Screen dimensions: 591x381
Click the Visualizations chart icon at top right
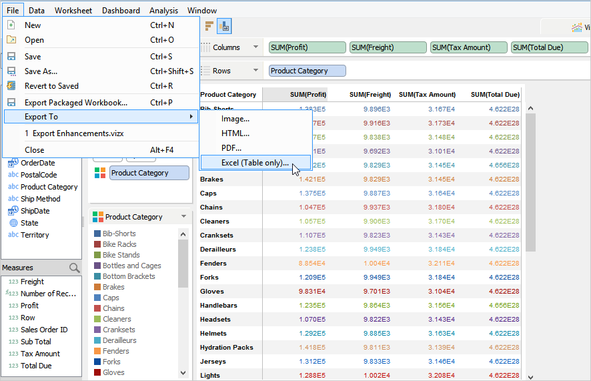pos(576,27)
